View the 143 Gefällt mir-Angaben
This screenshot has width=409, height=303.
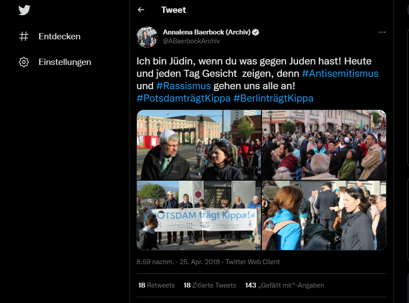pyautogui.click(x=284, y=285)
